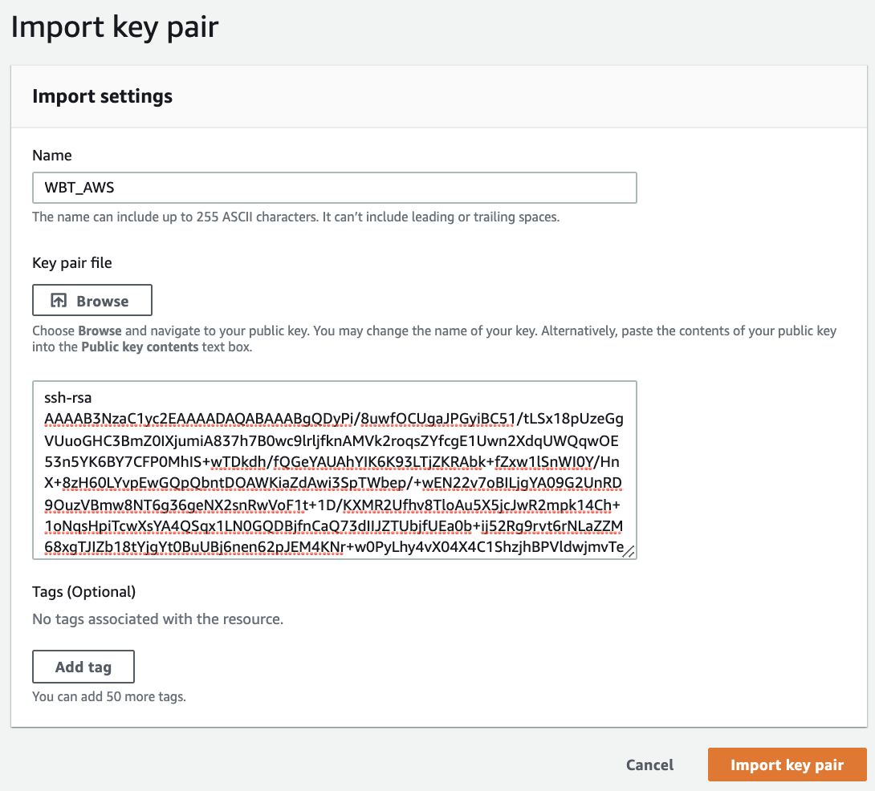
Task: Click bold 'Public key contents' in the helper text
Action: pyautogui.click(x=139, y=347)
